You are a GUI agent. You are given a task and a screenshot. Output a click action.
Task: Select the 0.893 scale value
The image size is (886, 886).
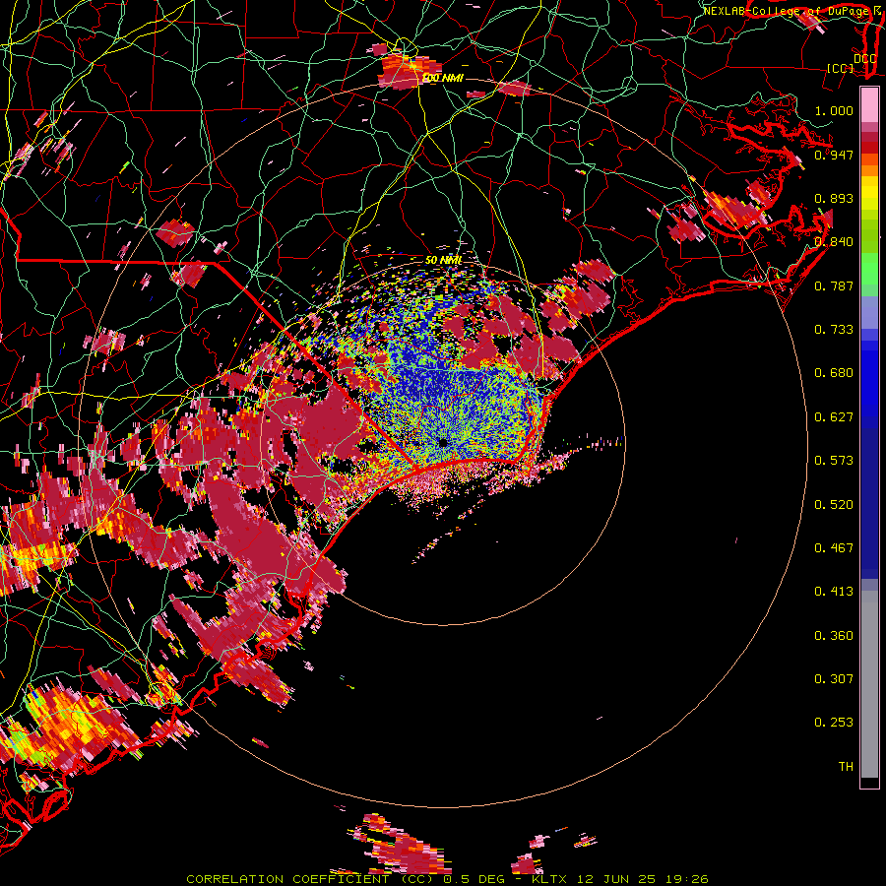pos(834,198)
